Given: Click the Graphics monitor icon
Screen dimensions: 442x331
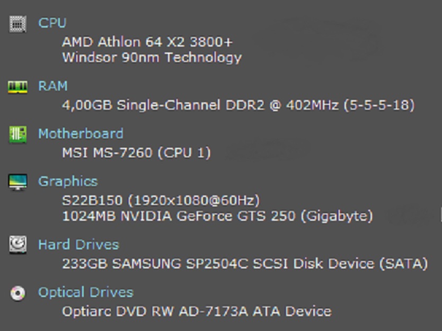Looking at the screenshot, I should [18, 182].
